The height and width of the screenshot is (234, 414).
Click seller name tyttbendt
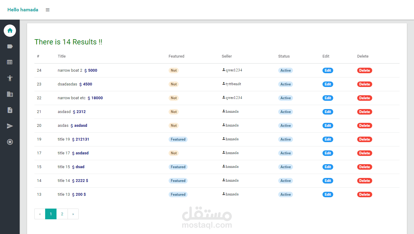pyautogui.click(x=233, y=84)
